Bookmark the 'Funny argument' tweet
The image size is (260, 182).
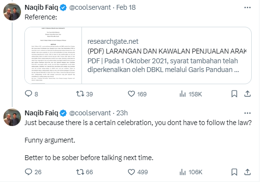click(x=234, y=172)
